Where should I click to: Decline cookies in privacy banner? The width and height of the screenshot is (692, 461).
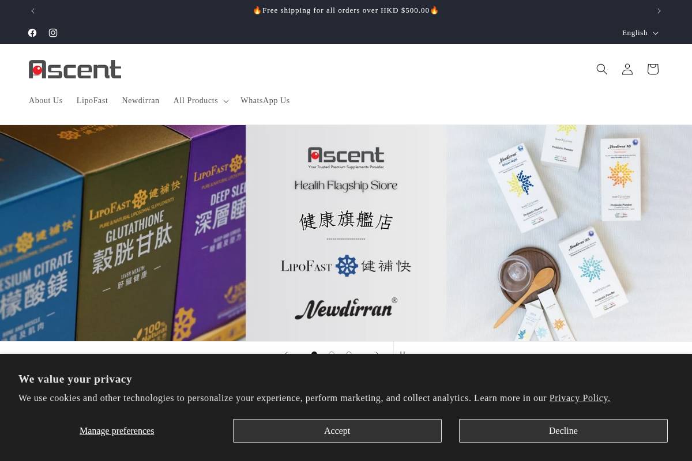point(563,430)
